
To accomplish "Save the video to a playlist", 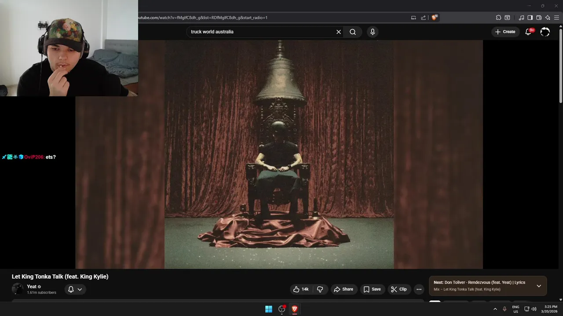I will (x=372, y=289).
